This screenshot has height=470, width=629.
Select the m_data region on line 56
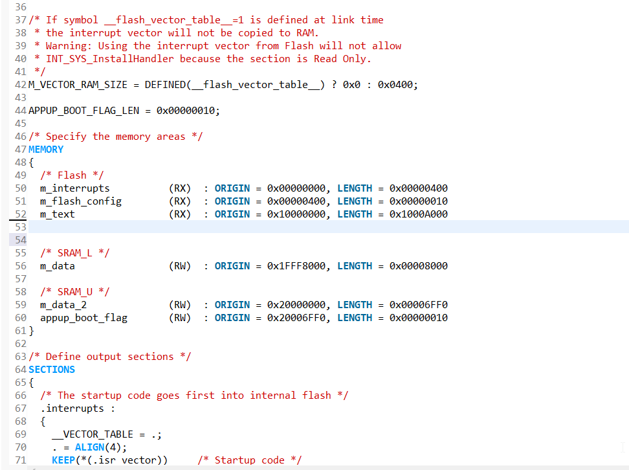[56, 265]
